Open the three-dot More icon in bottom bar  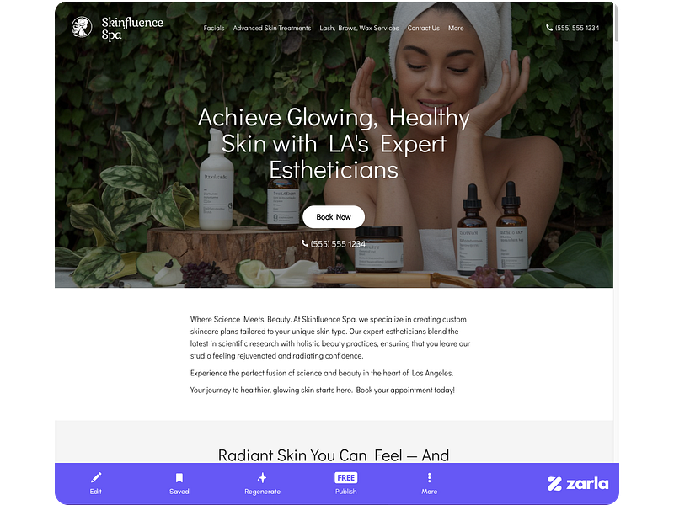(x=429, y=477)
